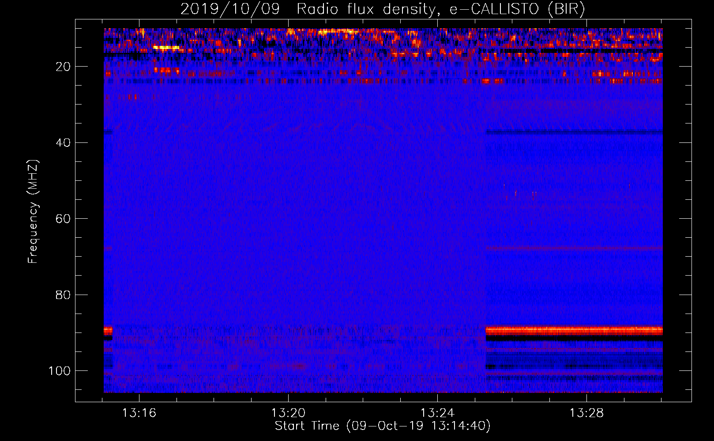The height and width of the screenshot is (441, 714).
Task: Click the bright red-yellow emission band near 90 MHz
Action: click(x=574, y=330)
